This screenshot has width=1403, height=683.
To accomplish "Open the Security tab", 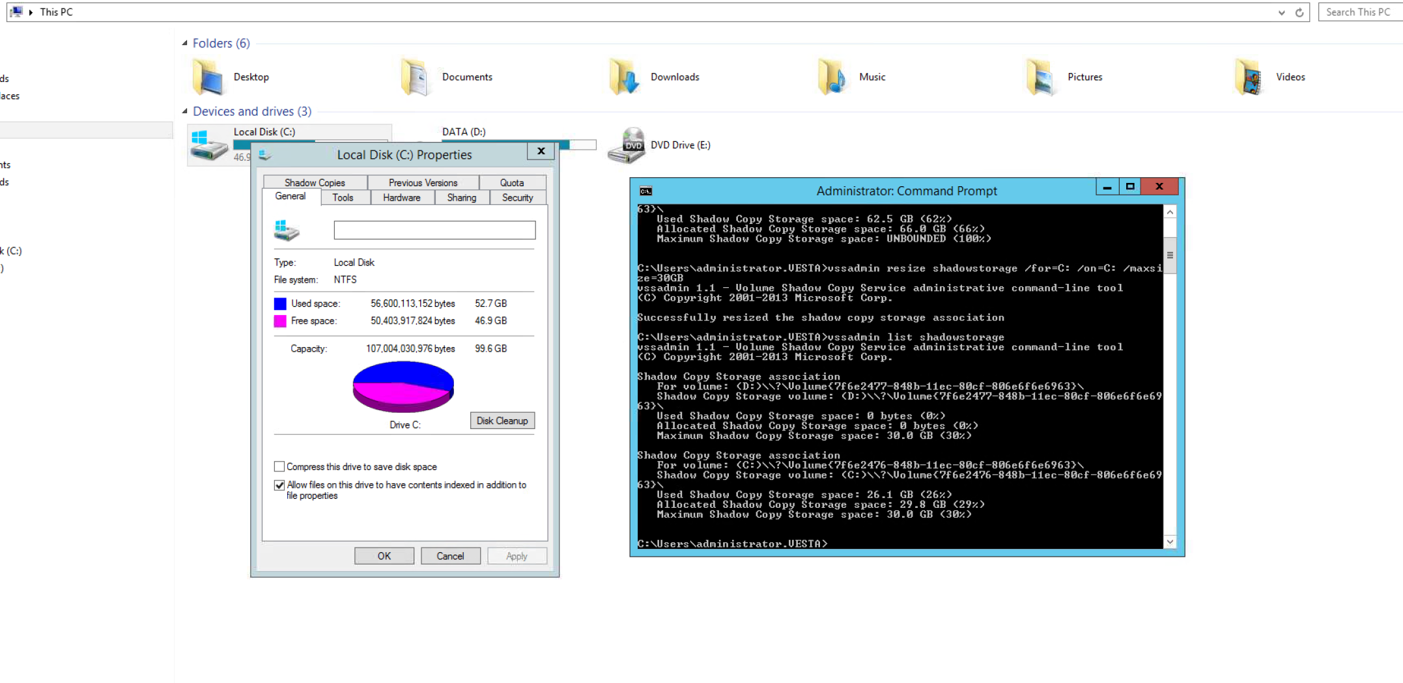I will tap(518, 198).
